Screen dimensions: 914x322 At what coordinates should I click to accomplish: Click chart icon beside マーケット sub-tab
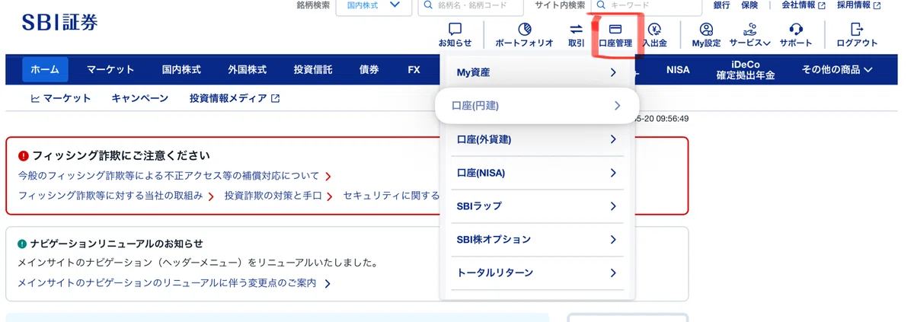click(34, 98)
